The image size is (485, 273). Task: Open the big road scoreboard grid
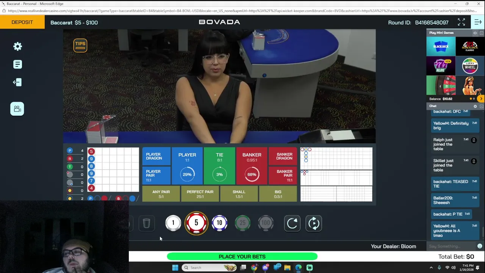(336, 158)
